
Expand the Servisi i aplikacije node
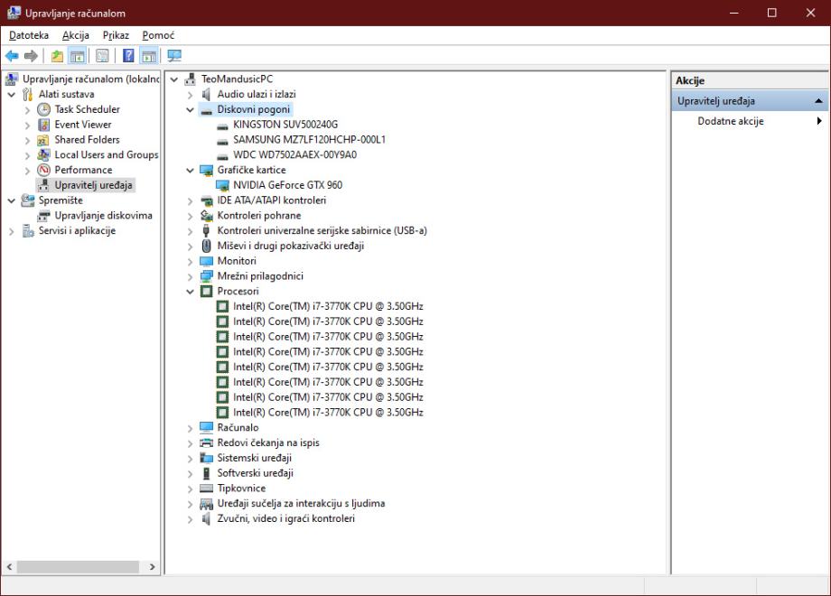[11, 231]
